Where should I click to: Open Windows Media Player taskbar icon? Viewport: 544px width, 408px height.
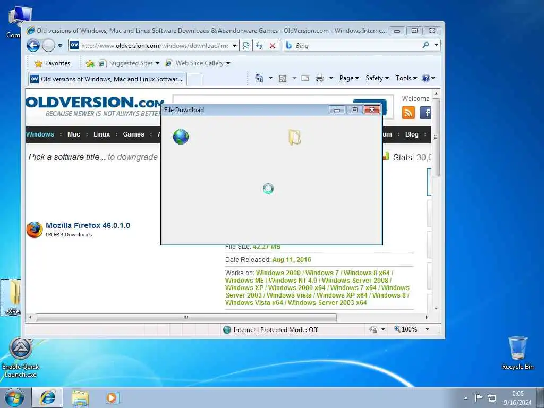[112, 397]
